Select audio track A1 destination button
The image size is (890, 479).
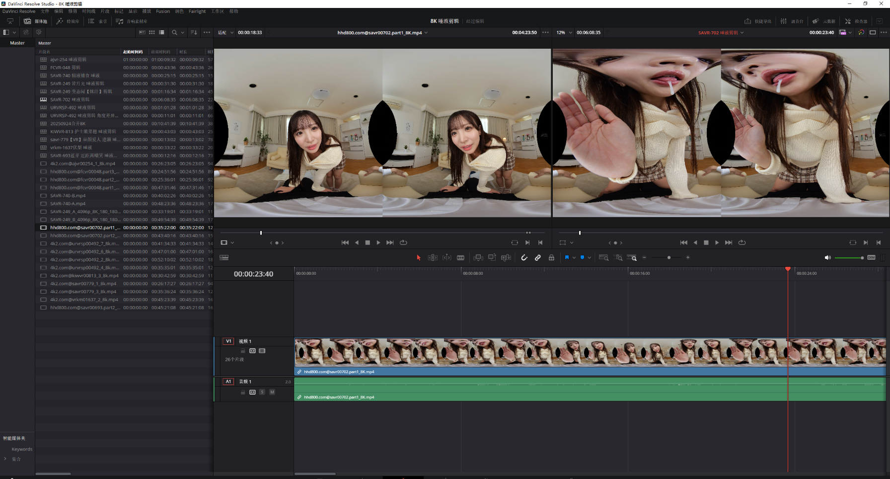click(228, 382)
